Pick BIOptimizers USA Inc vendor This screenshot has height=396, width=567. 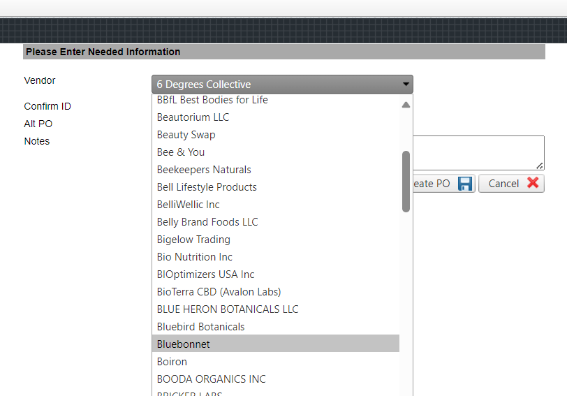click(276, 274)
